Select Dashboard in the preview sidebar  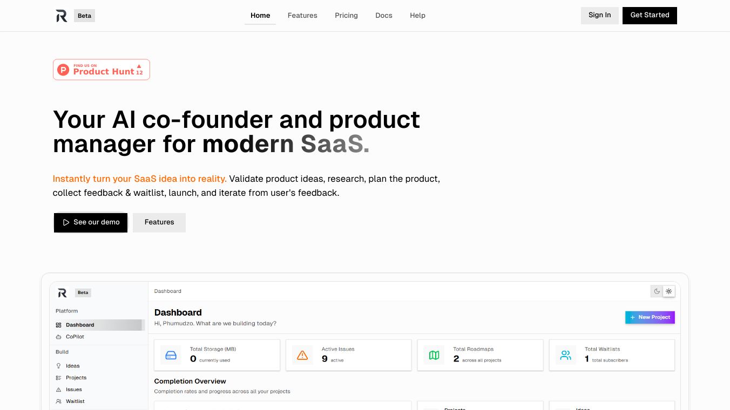pos(80,325)
